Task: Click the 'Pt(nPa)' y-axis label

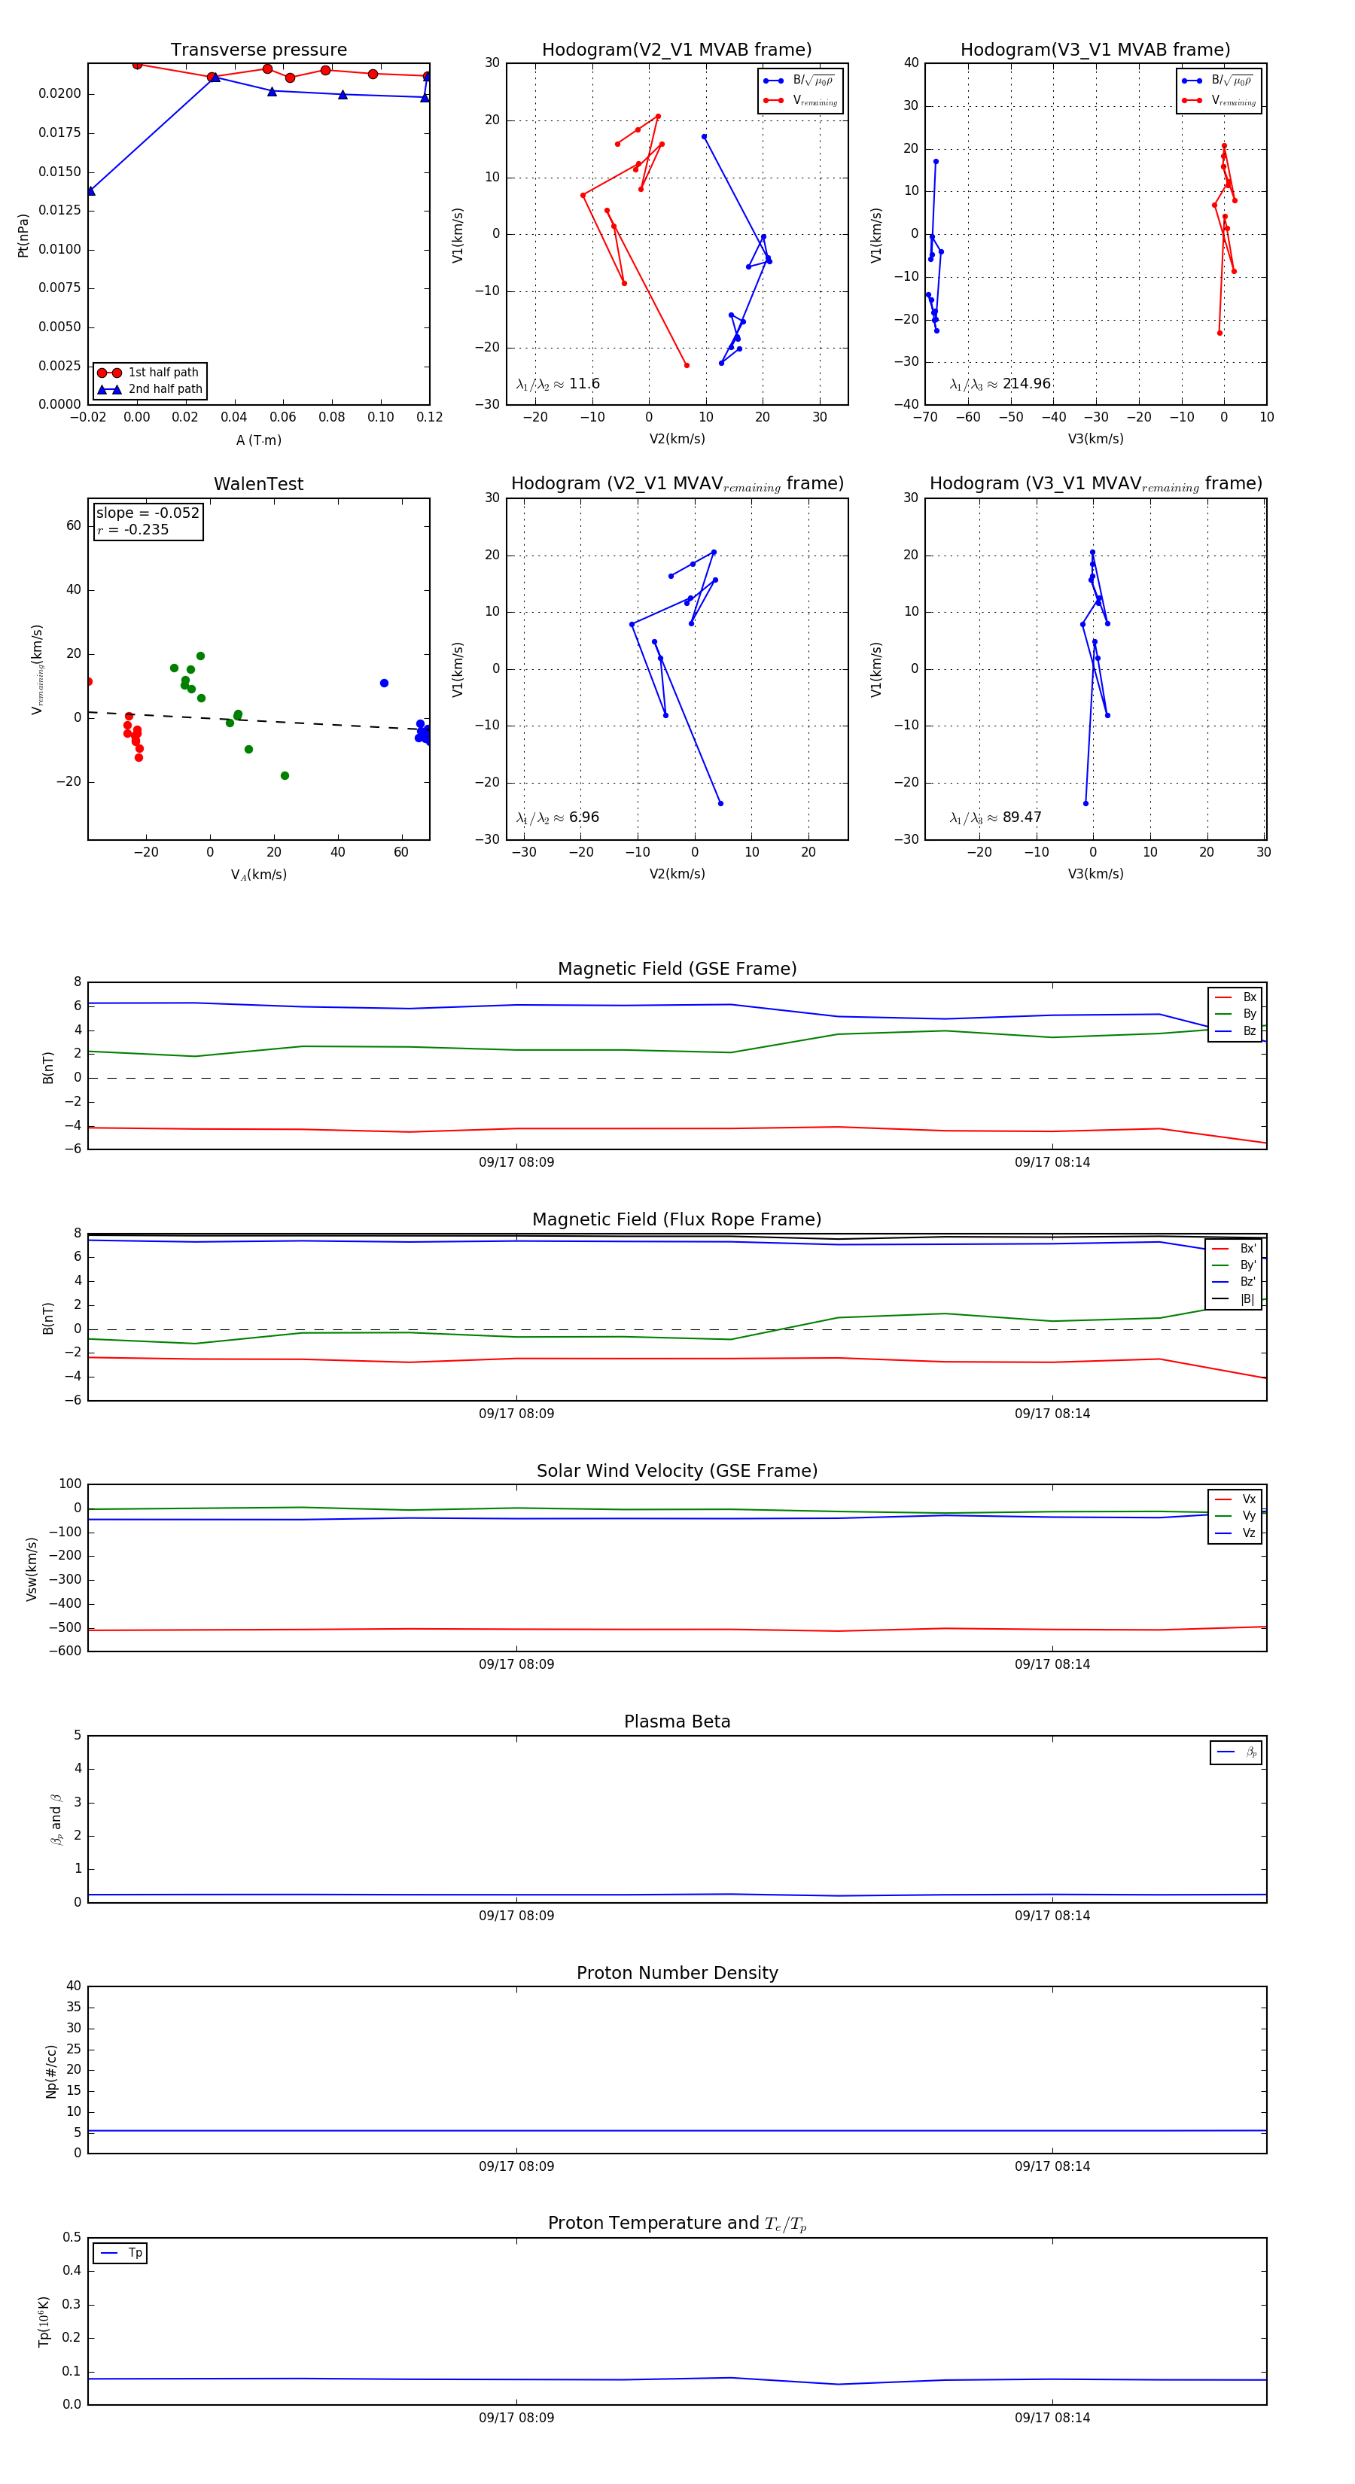Action: [x=23, y=236]
